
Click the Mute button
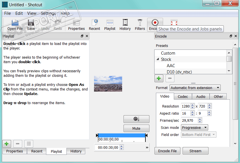136,128
